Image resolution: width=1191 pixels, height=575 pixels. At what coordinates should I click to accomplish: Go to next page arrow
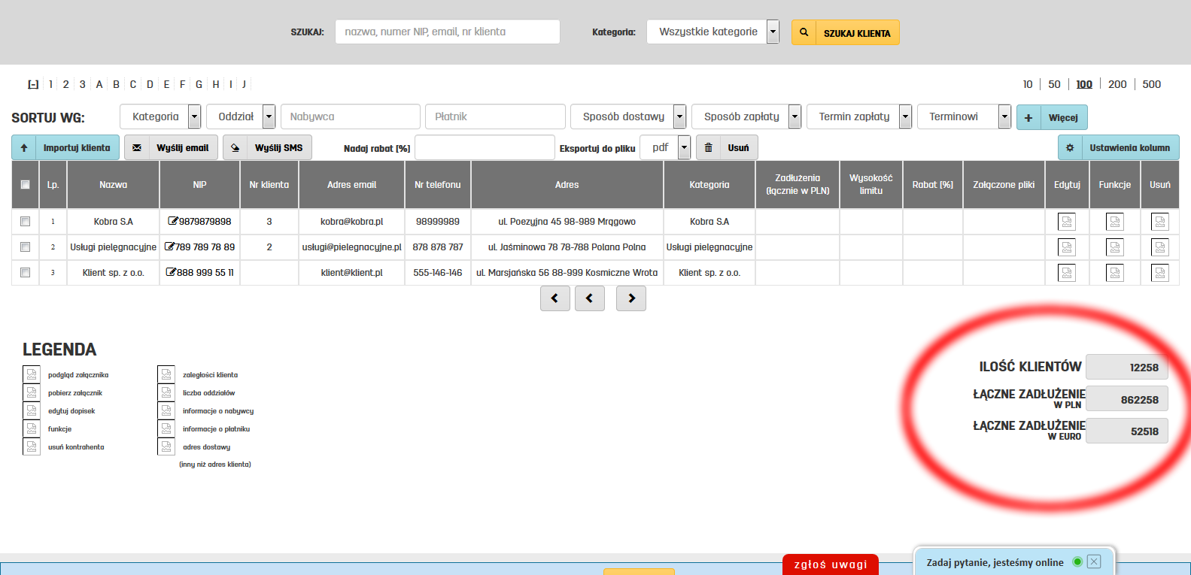point(630,298)
